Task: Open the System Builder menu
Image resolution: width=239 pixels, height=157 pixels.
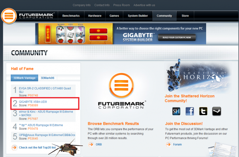Action: [x=138, y=16]
